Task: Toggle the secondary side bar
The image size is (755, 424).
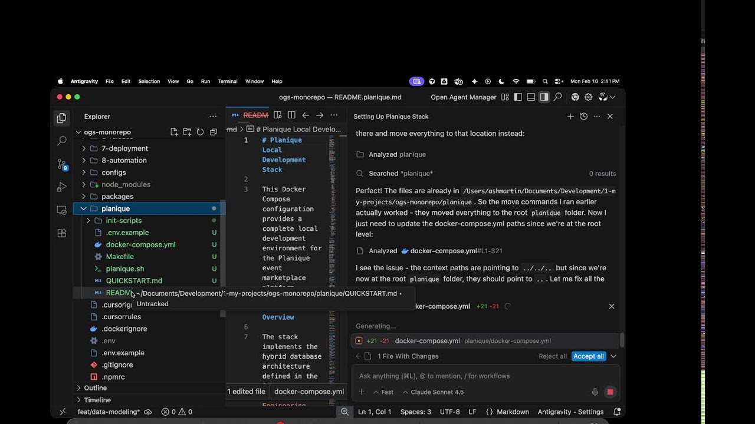Action: [544, 97]
